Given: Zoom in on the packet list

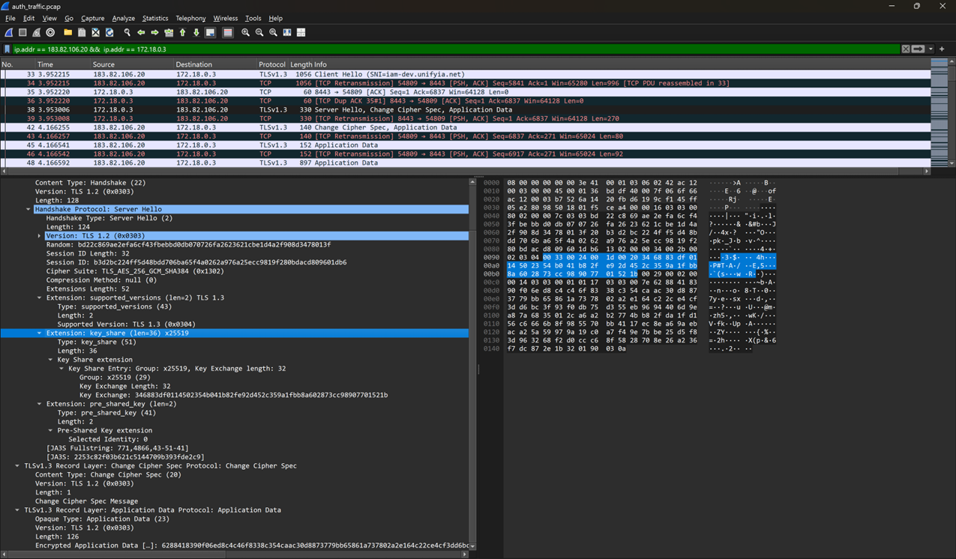Looking at the screenshot, I should click(x=245, y=32).
